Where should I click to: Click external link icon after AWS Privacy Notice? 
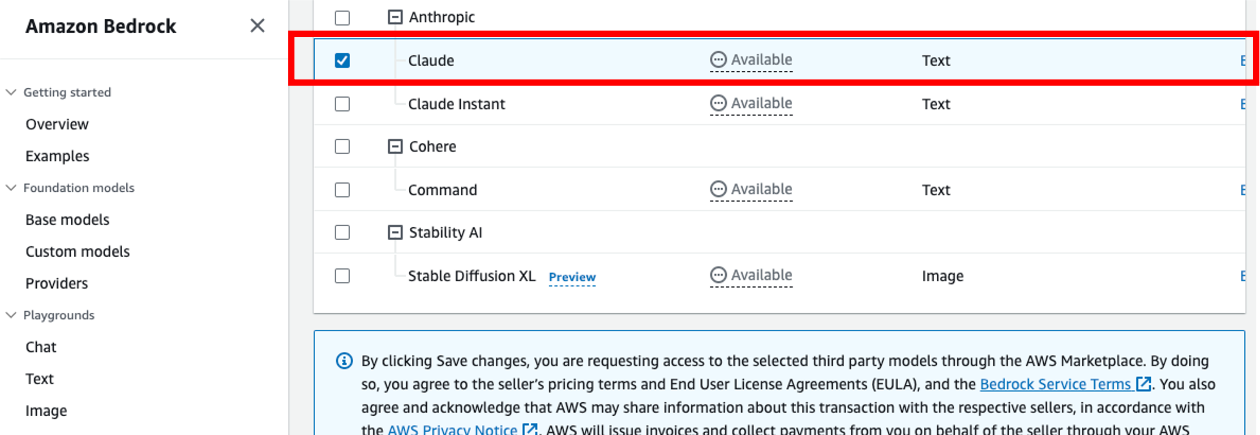point(530,430)
